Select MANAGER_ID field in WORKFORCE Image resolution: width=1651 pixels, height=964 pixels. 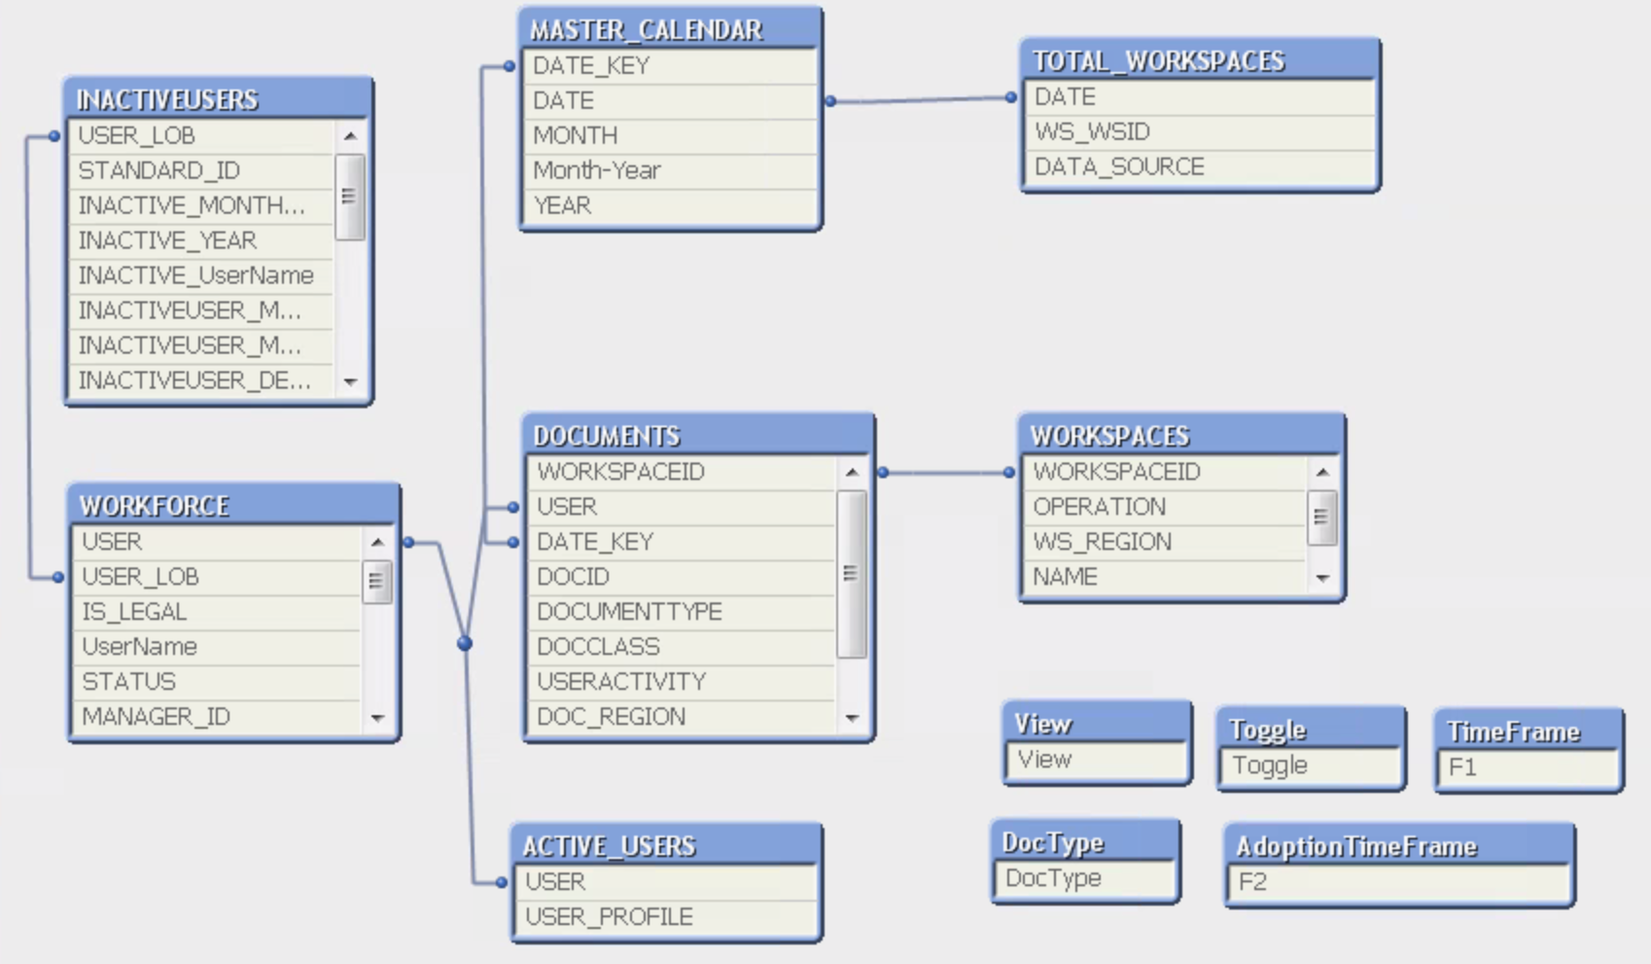click(217, 717)
